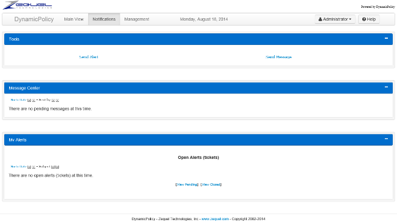The width and height of the screenshot is (397, 222).
Task: Open the View Closed alerts link
Action: 211,184
